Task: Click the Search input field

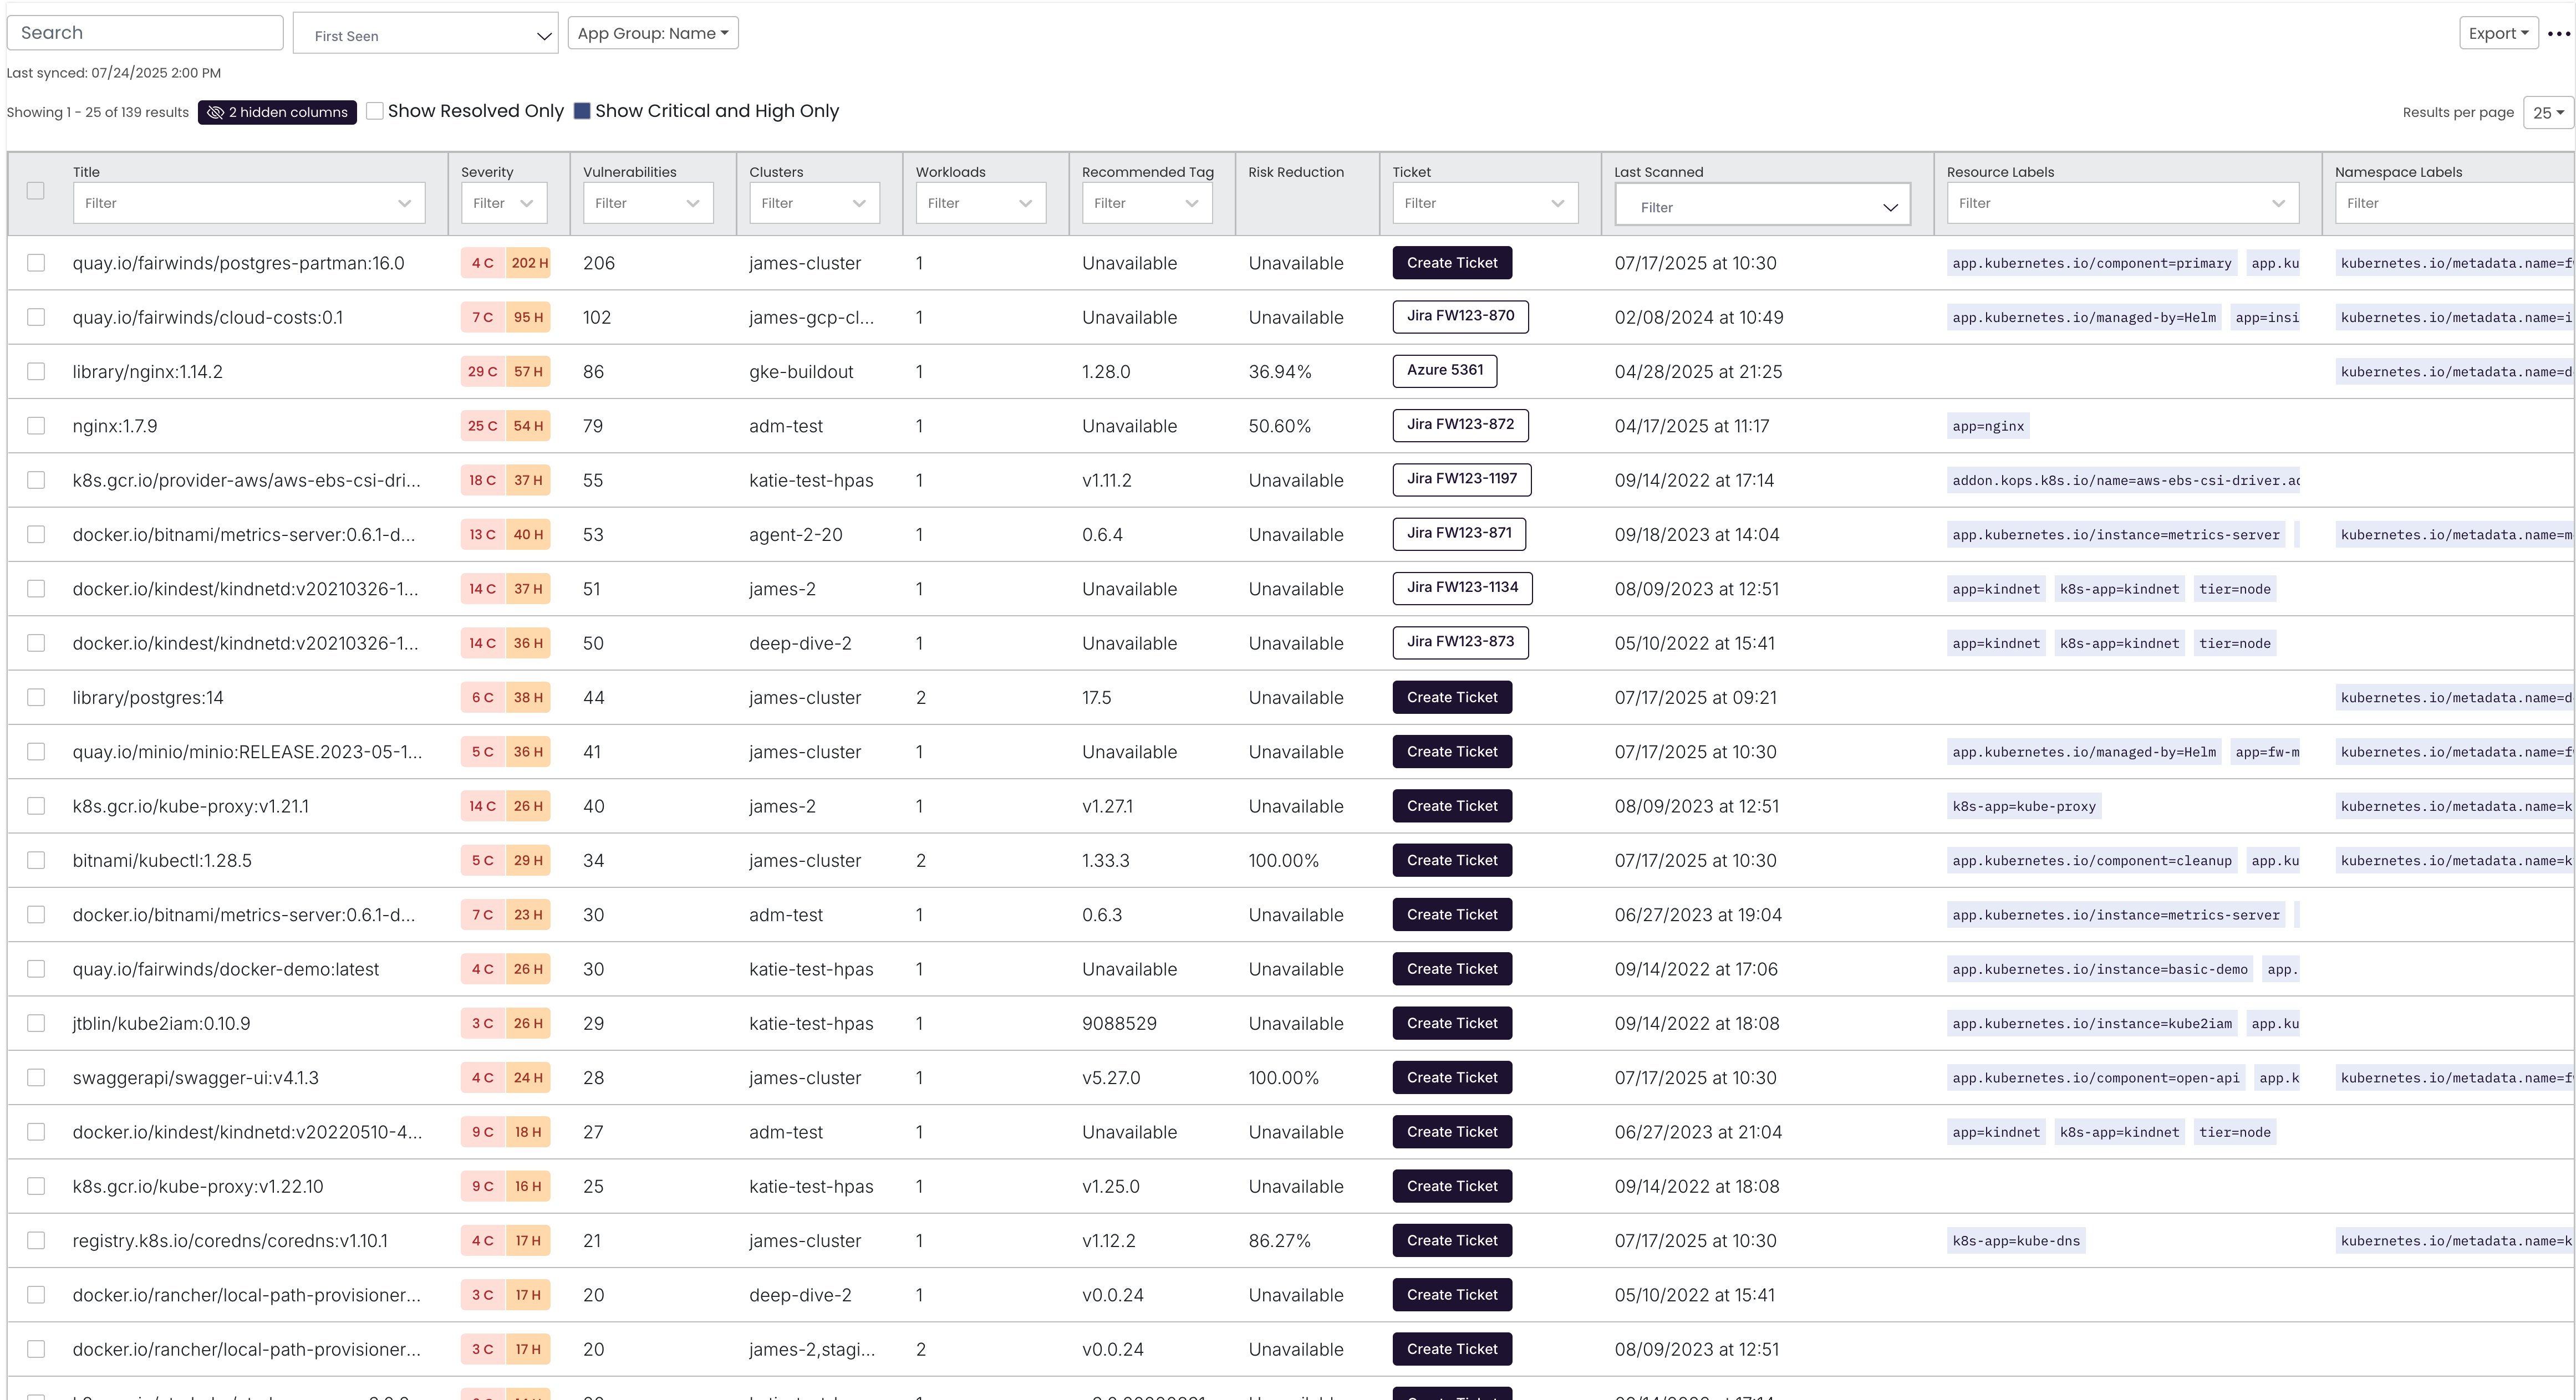Action: (145, 33)
